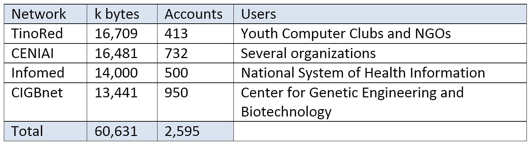This screenshot has height=145, width=530.
Task: Click the Total row label
Action: click(x=45, y=131)
